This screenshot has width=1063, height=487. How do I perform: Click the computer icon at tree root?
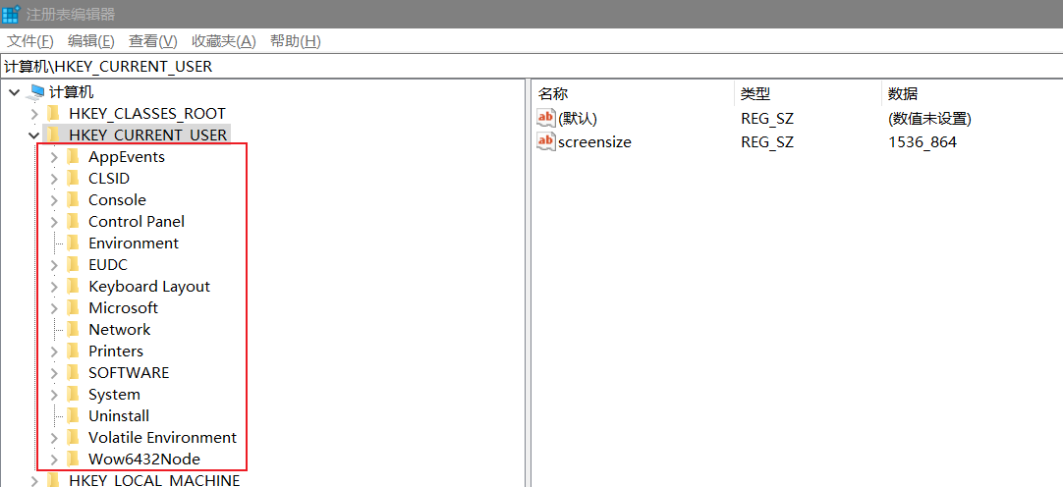pyautogui.click(x=36, y=92)
